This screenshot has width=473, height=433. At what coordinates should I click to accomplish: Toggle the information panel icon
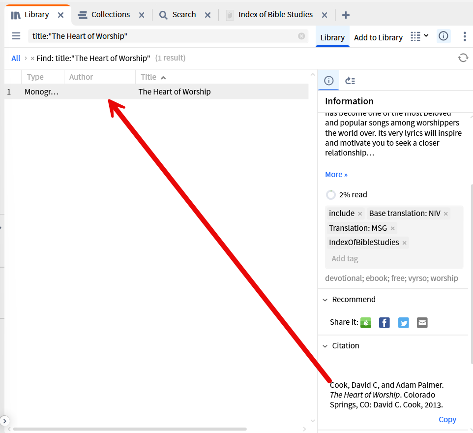[x=443, y=36]
